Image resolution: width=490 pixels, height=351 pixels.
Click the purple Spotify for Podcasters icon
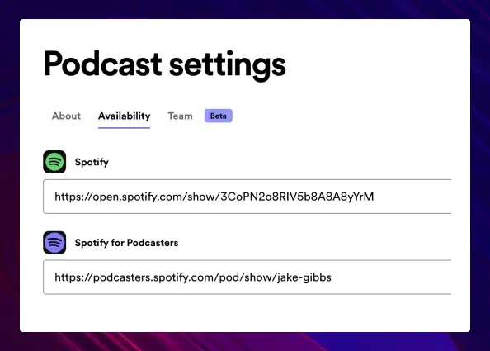click(54, 243)
